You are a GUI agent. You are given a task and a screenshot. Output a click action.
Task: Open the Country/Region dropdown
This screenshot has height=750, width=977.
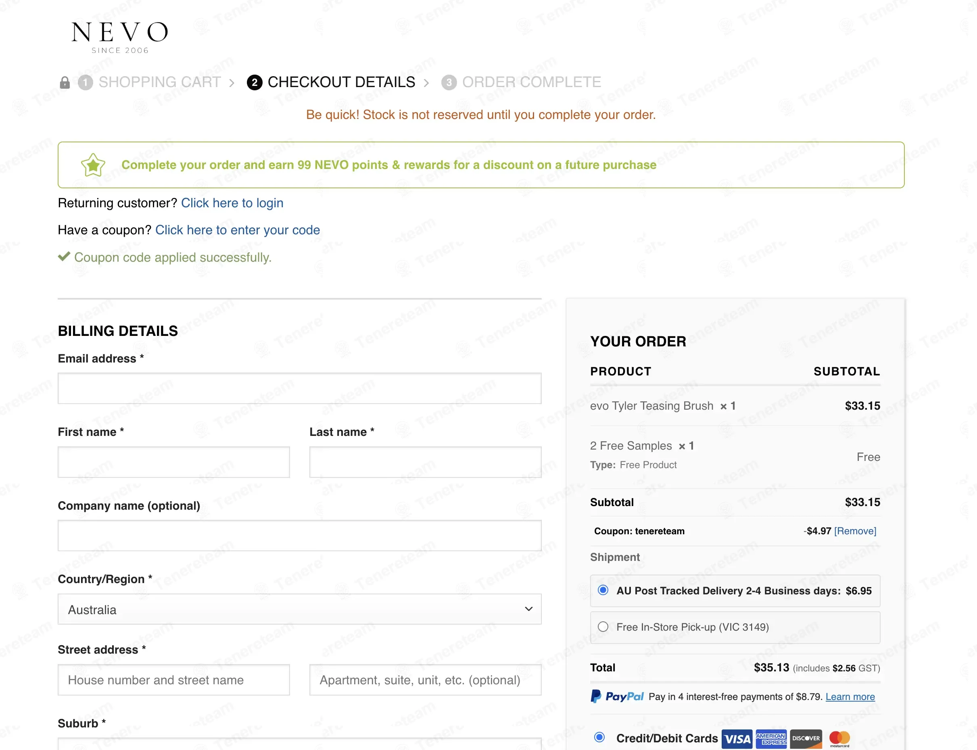(x=299, y=609)
